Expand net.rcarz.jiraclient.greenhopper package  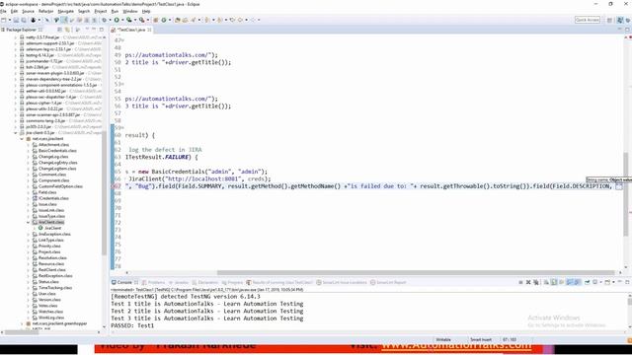[22, 323]
